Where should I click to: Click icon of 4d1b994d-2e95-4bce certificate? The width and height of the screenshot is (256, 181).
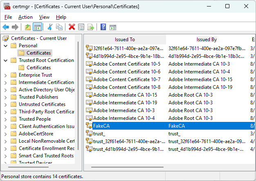pos(89,56)
